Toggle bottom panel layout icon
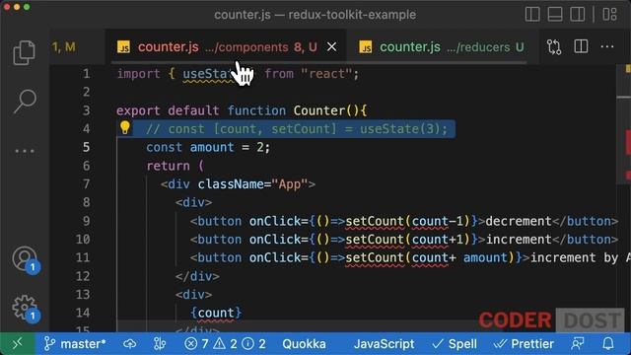 (x=555, y=15)
